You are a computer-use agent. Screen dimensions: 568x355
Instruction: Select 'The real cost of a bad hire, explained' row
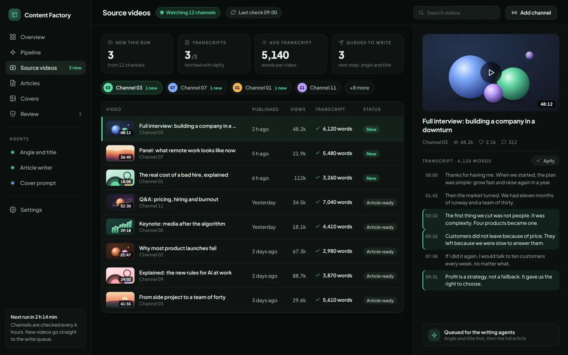252,178
